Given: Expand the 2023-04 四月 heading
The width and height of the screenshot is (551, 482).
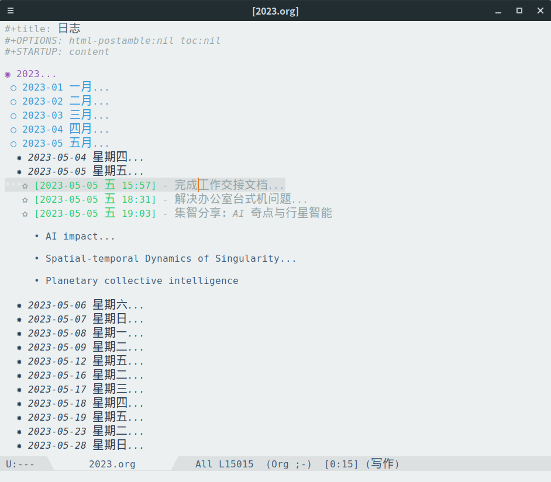Looking at the screenshot, I should coord(66,129).
